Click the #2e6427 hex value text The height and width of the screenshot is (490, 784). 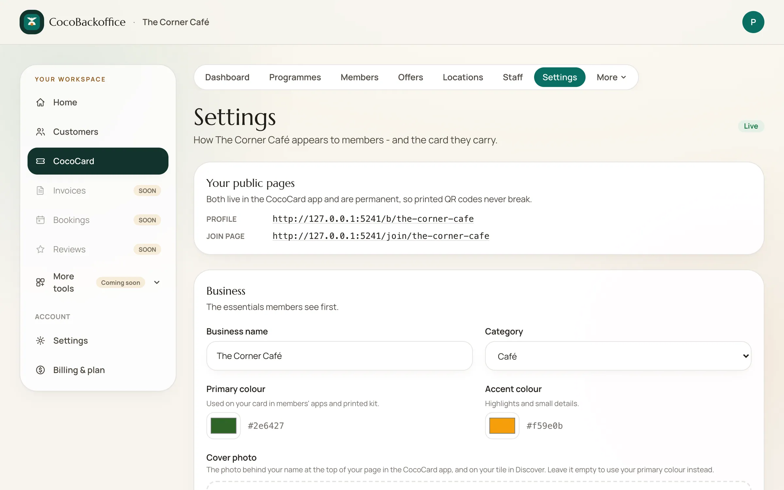tap(266, 426)
